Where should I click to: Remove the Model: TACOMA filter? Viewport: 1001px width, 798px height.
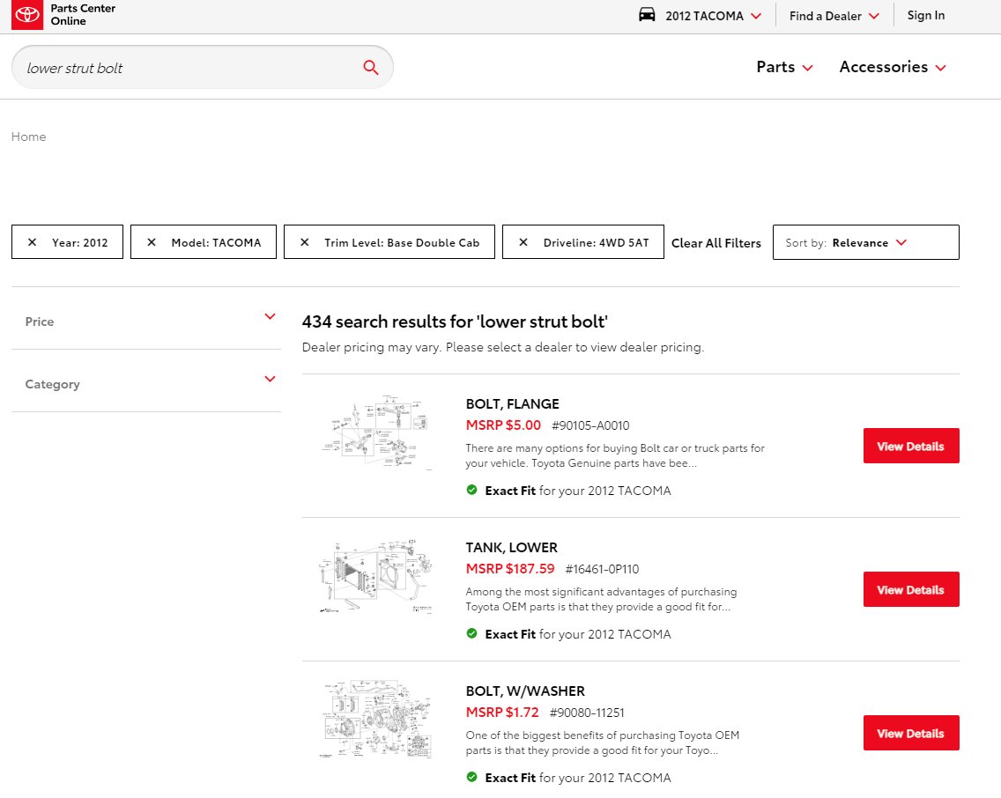pos(152,242)
